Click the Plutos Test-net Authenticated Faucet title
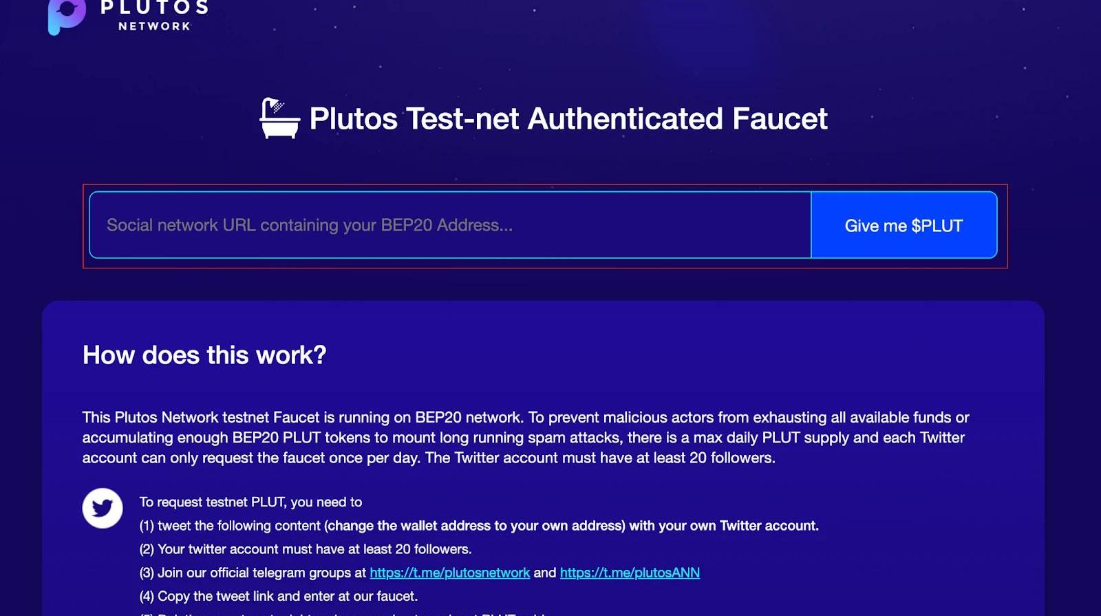 568,118
